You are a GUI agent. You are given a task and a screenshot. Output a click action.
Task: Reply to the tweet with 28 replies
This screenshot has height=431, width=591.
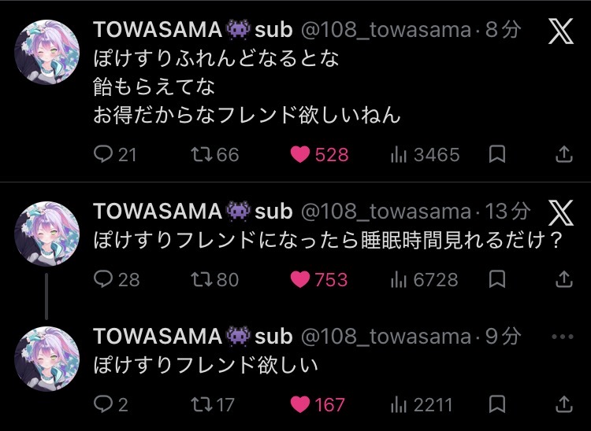click(103, 279)
